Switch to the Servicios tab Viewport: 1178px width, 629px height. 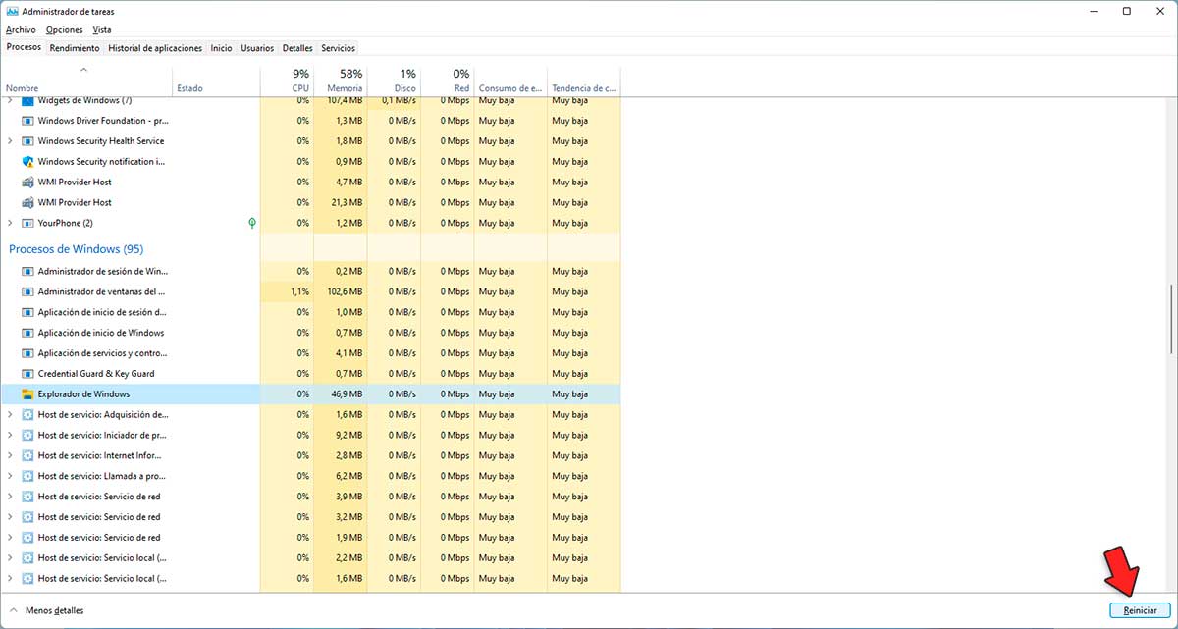click(x=339, y=48)
